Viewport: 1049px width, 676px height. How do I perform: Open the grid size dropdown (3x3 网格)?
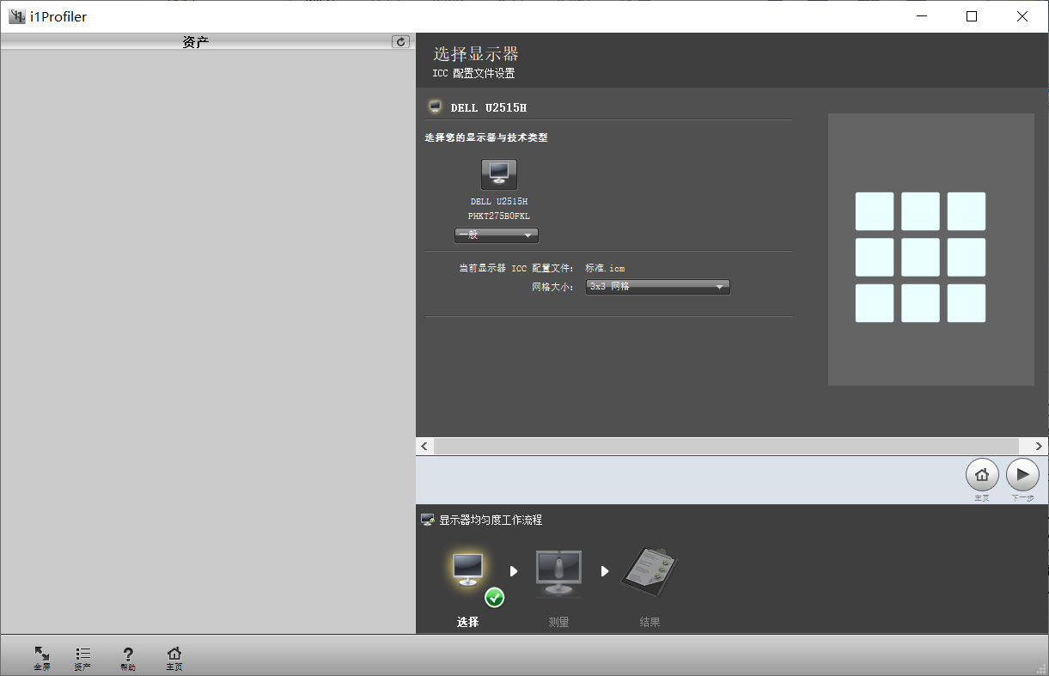click(657, 287)
